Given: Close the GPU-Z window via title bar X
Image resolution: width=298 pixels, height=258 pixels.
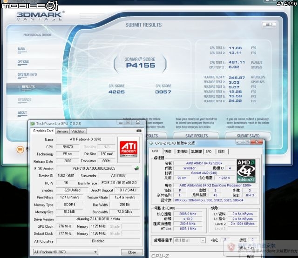Looking at the screenshot, I should [138, 122].
